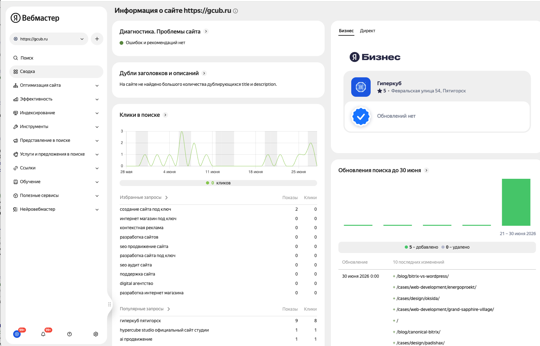Open the notifications bell
Image resolution: width=540 pixels, height=346 pixels.
tap(43, 334)
